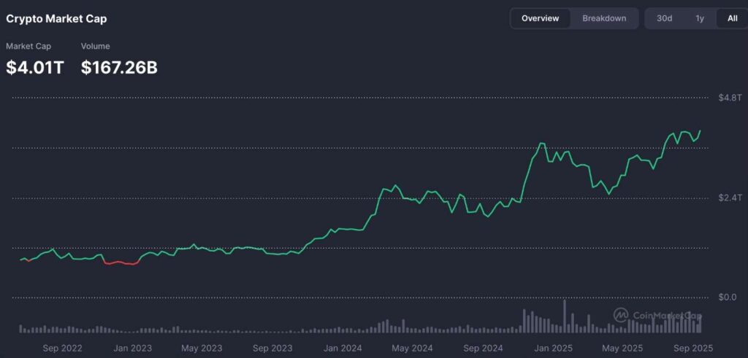The image size is (748, 358).
Task: Click the $4.8T y-axis label
Action: (730, 98)
